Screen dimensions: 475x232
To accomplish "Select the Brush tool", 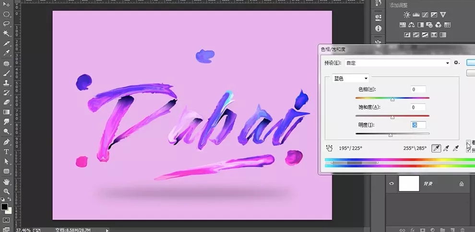I will tap(6, 73).
